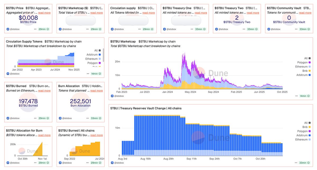Click the 197,478 $STBU Burned value
The image size is (317, 170).
(x=28, y=101)
